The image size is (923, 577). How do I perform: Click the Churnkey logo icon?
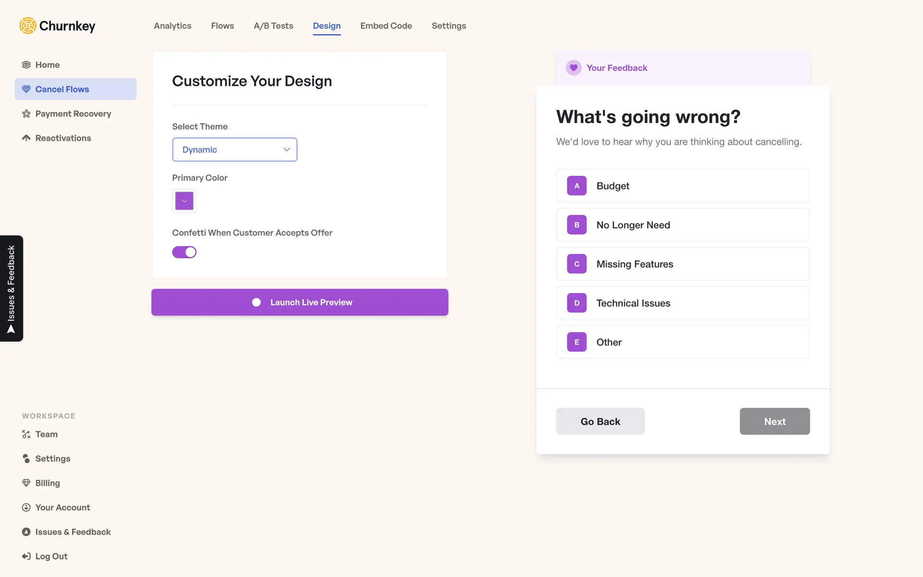click(28, 25)
